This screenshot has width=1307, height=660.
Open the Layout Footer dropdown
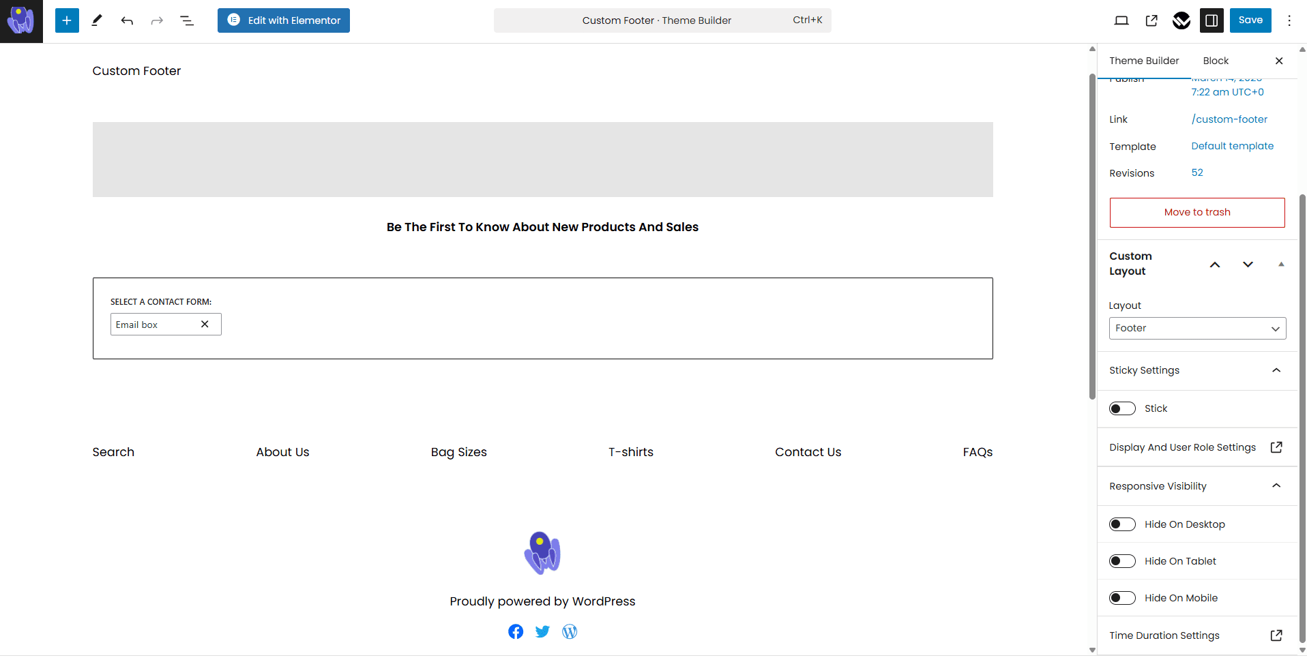[1197, 328]
